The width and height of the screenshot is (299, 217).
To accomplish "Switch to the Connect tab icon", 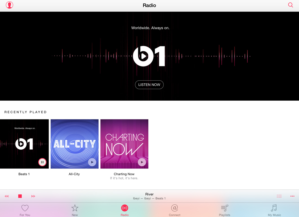I will click(174, 209).
